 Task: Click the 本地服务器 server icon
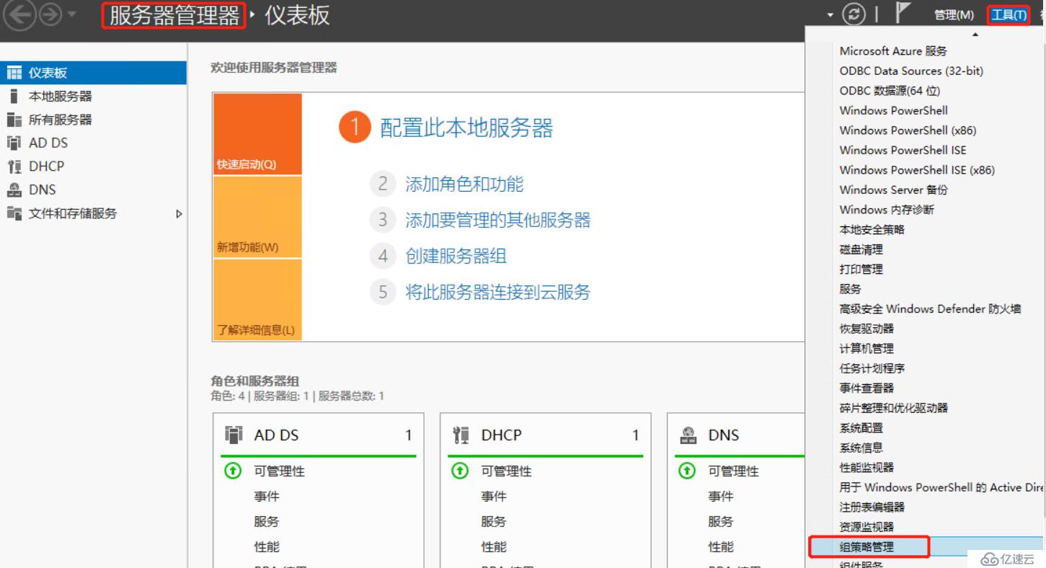[14, 96]
